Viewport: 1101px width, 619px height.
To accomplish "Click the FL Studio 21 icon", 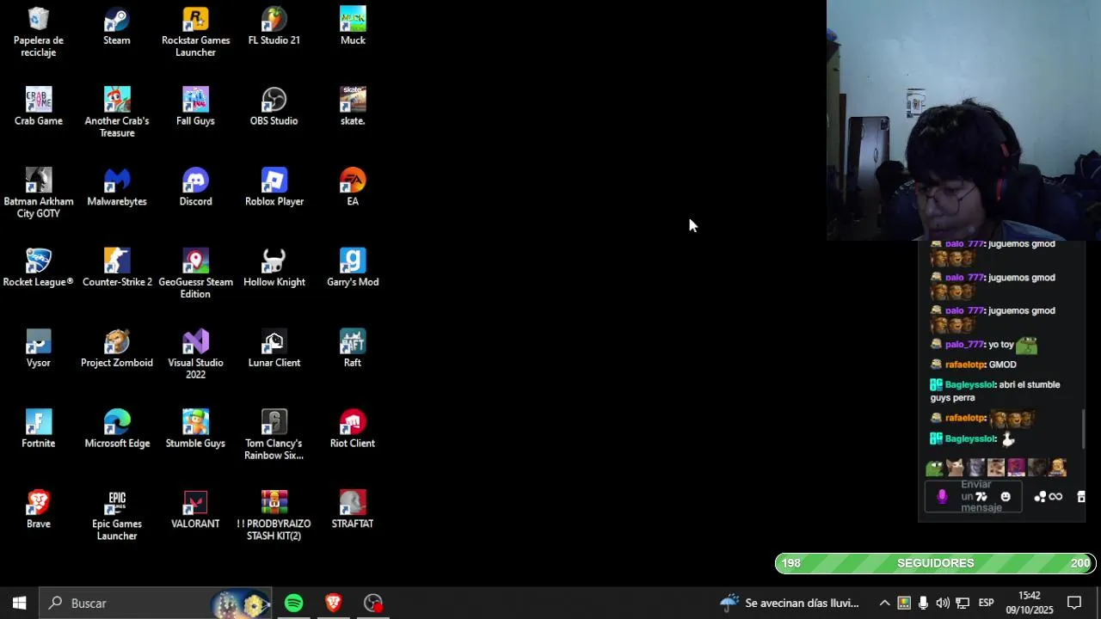I will pos(274,26).
